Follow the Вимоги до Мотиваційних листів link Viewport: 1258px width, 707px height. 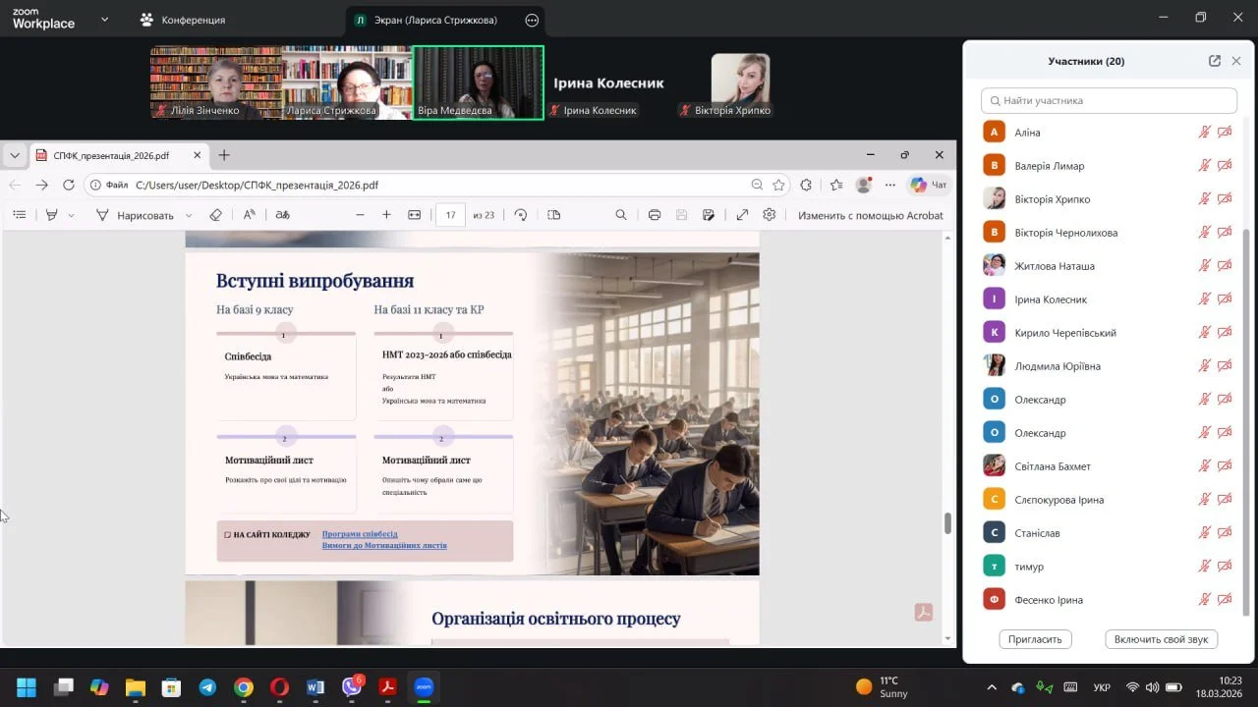[384, 545]
